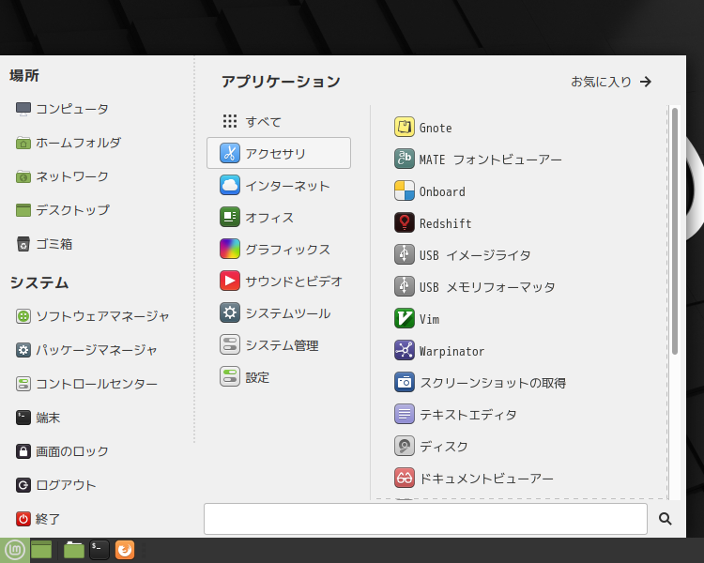Open the Onboard keyboard icon

pos(404,190)
